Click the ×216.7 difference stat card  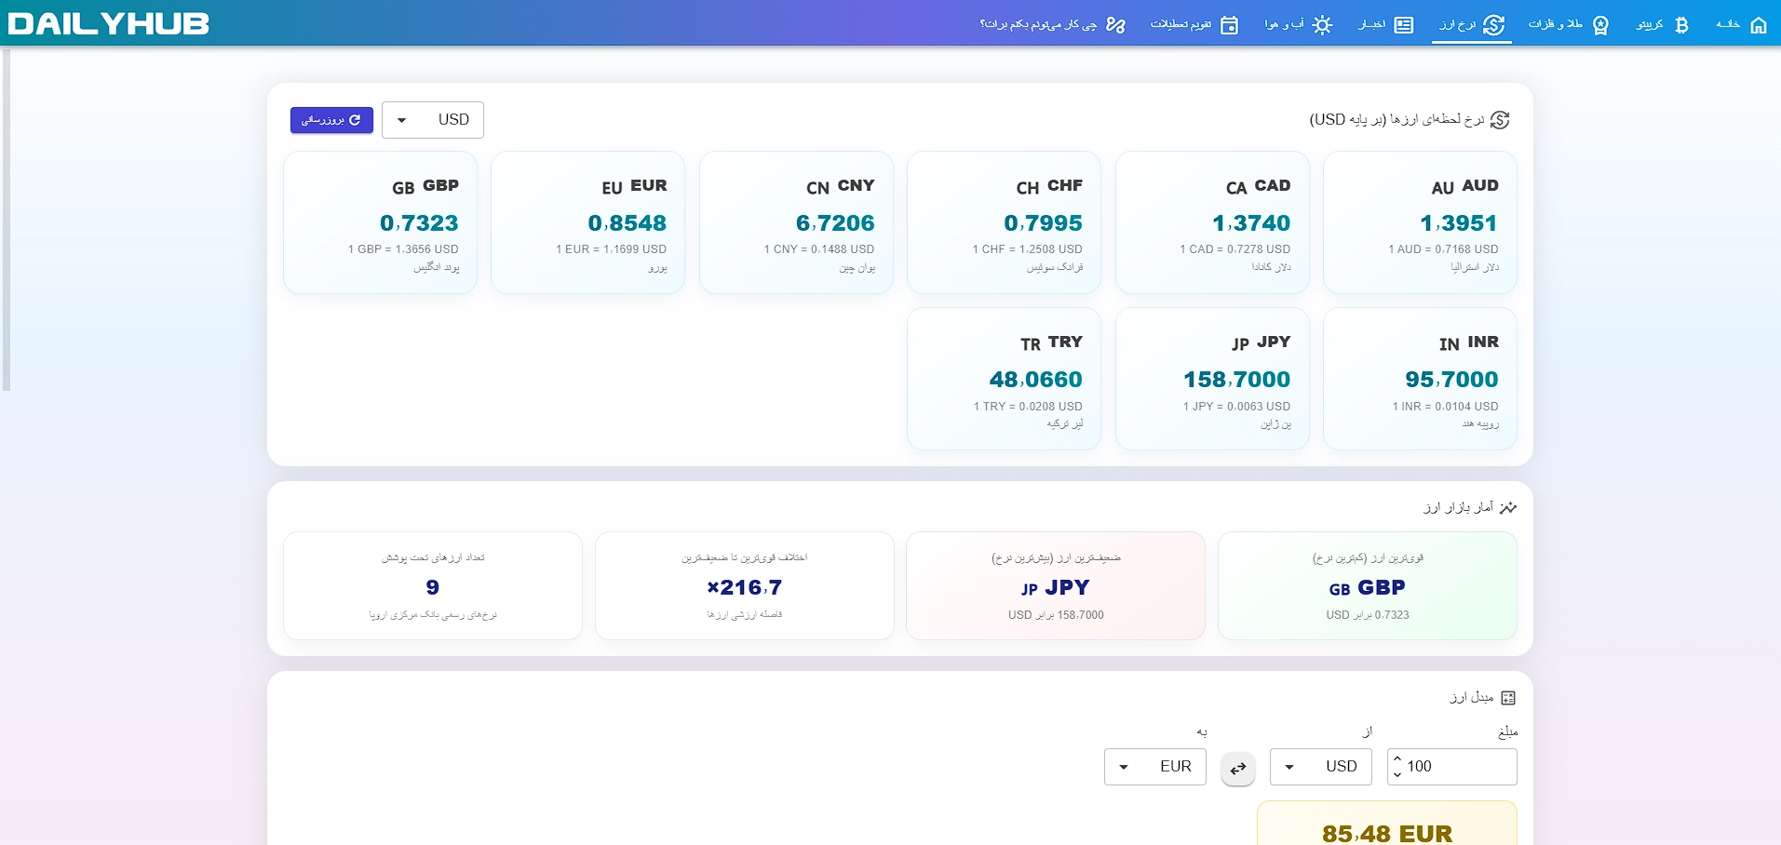[x=745, y=585]
